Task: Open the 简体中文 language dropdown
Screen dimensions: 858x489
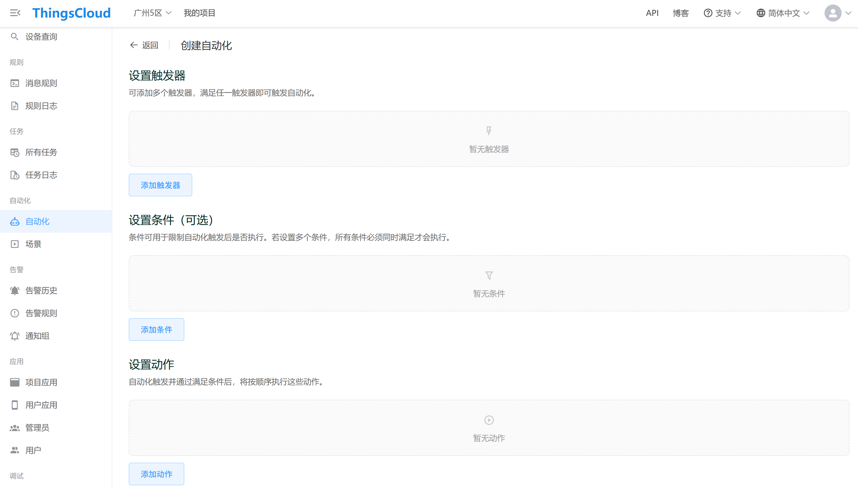Action: pos(783,13)
